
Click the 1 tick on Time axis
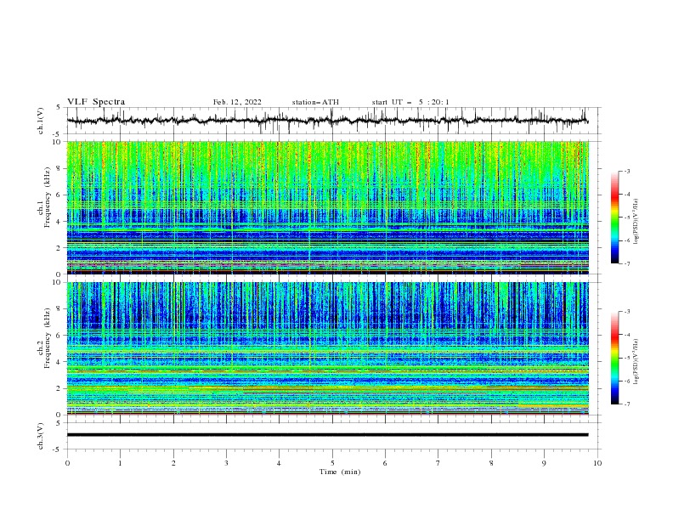[x=120, y=463]
